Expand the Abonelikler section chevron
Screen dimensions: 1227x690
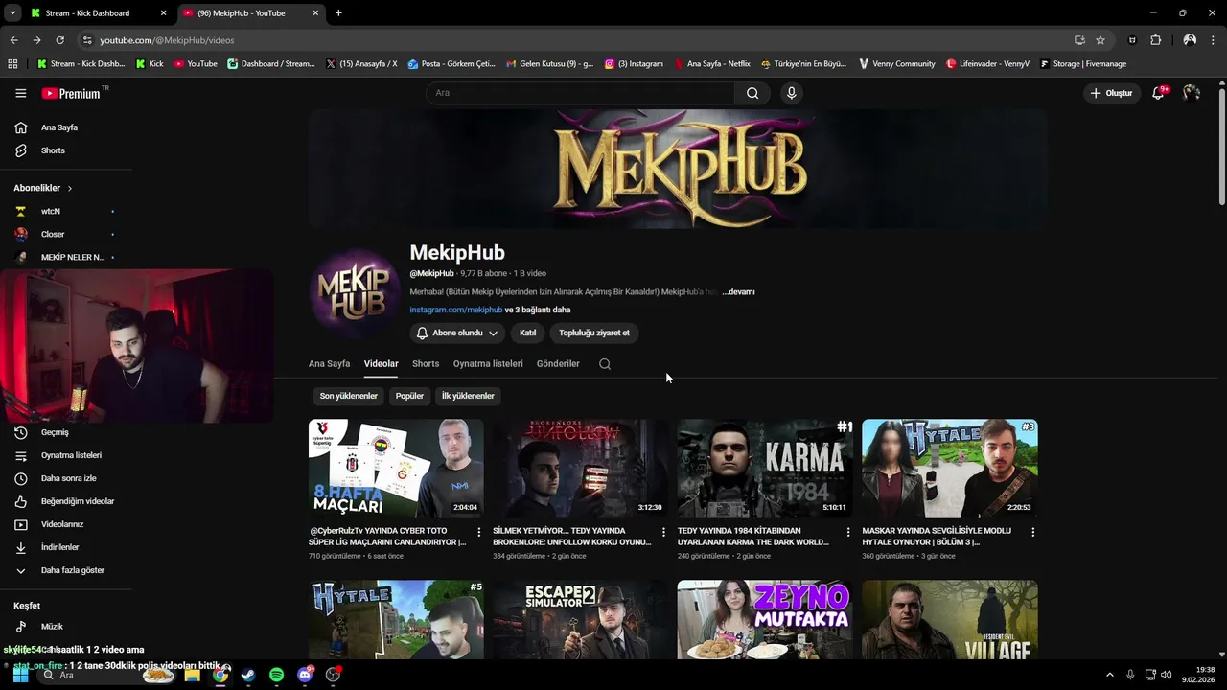pos(70,188)
